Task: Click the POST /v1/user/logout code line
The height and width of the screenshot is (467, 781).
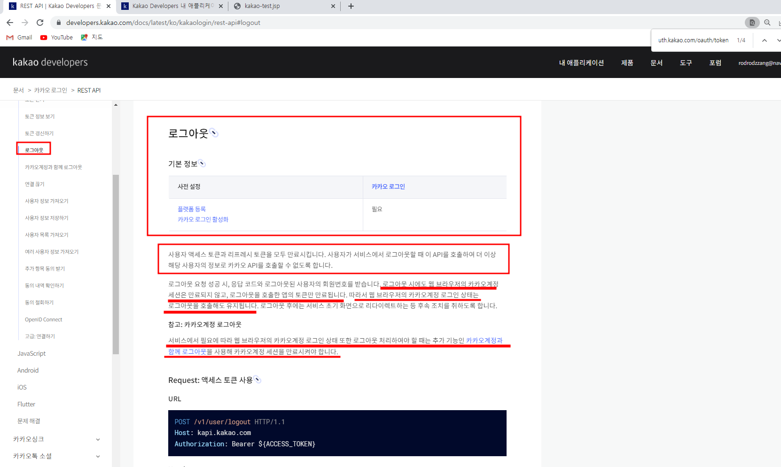Action: [x=230, y=422]
